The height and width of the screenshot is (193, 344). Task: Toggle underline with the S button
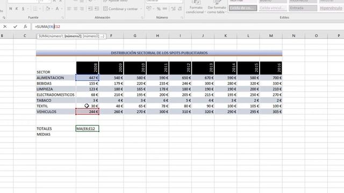tap(23, 9)
